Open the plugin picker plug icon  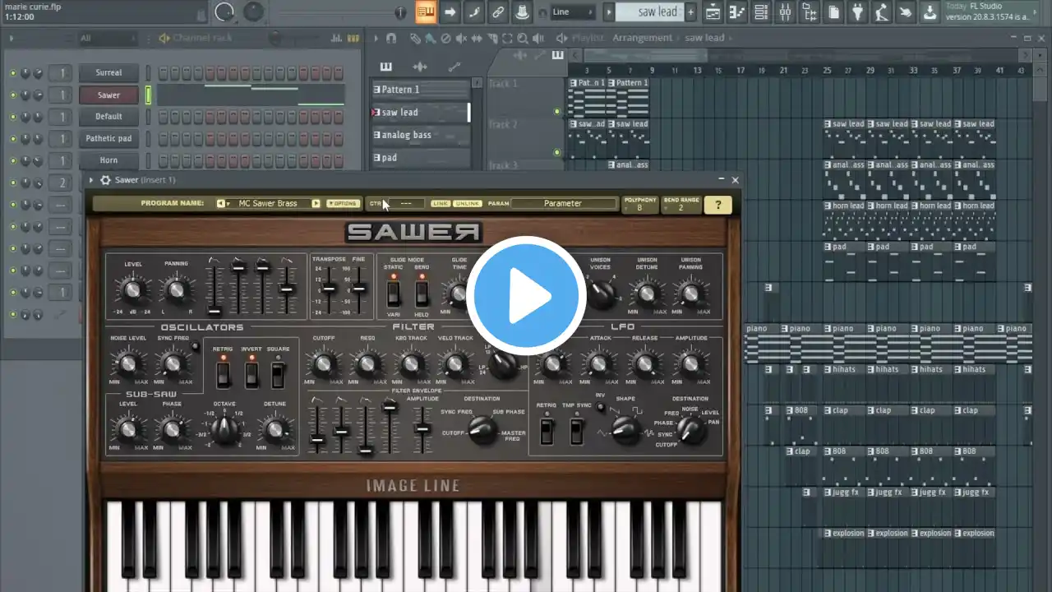point(858,12)
